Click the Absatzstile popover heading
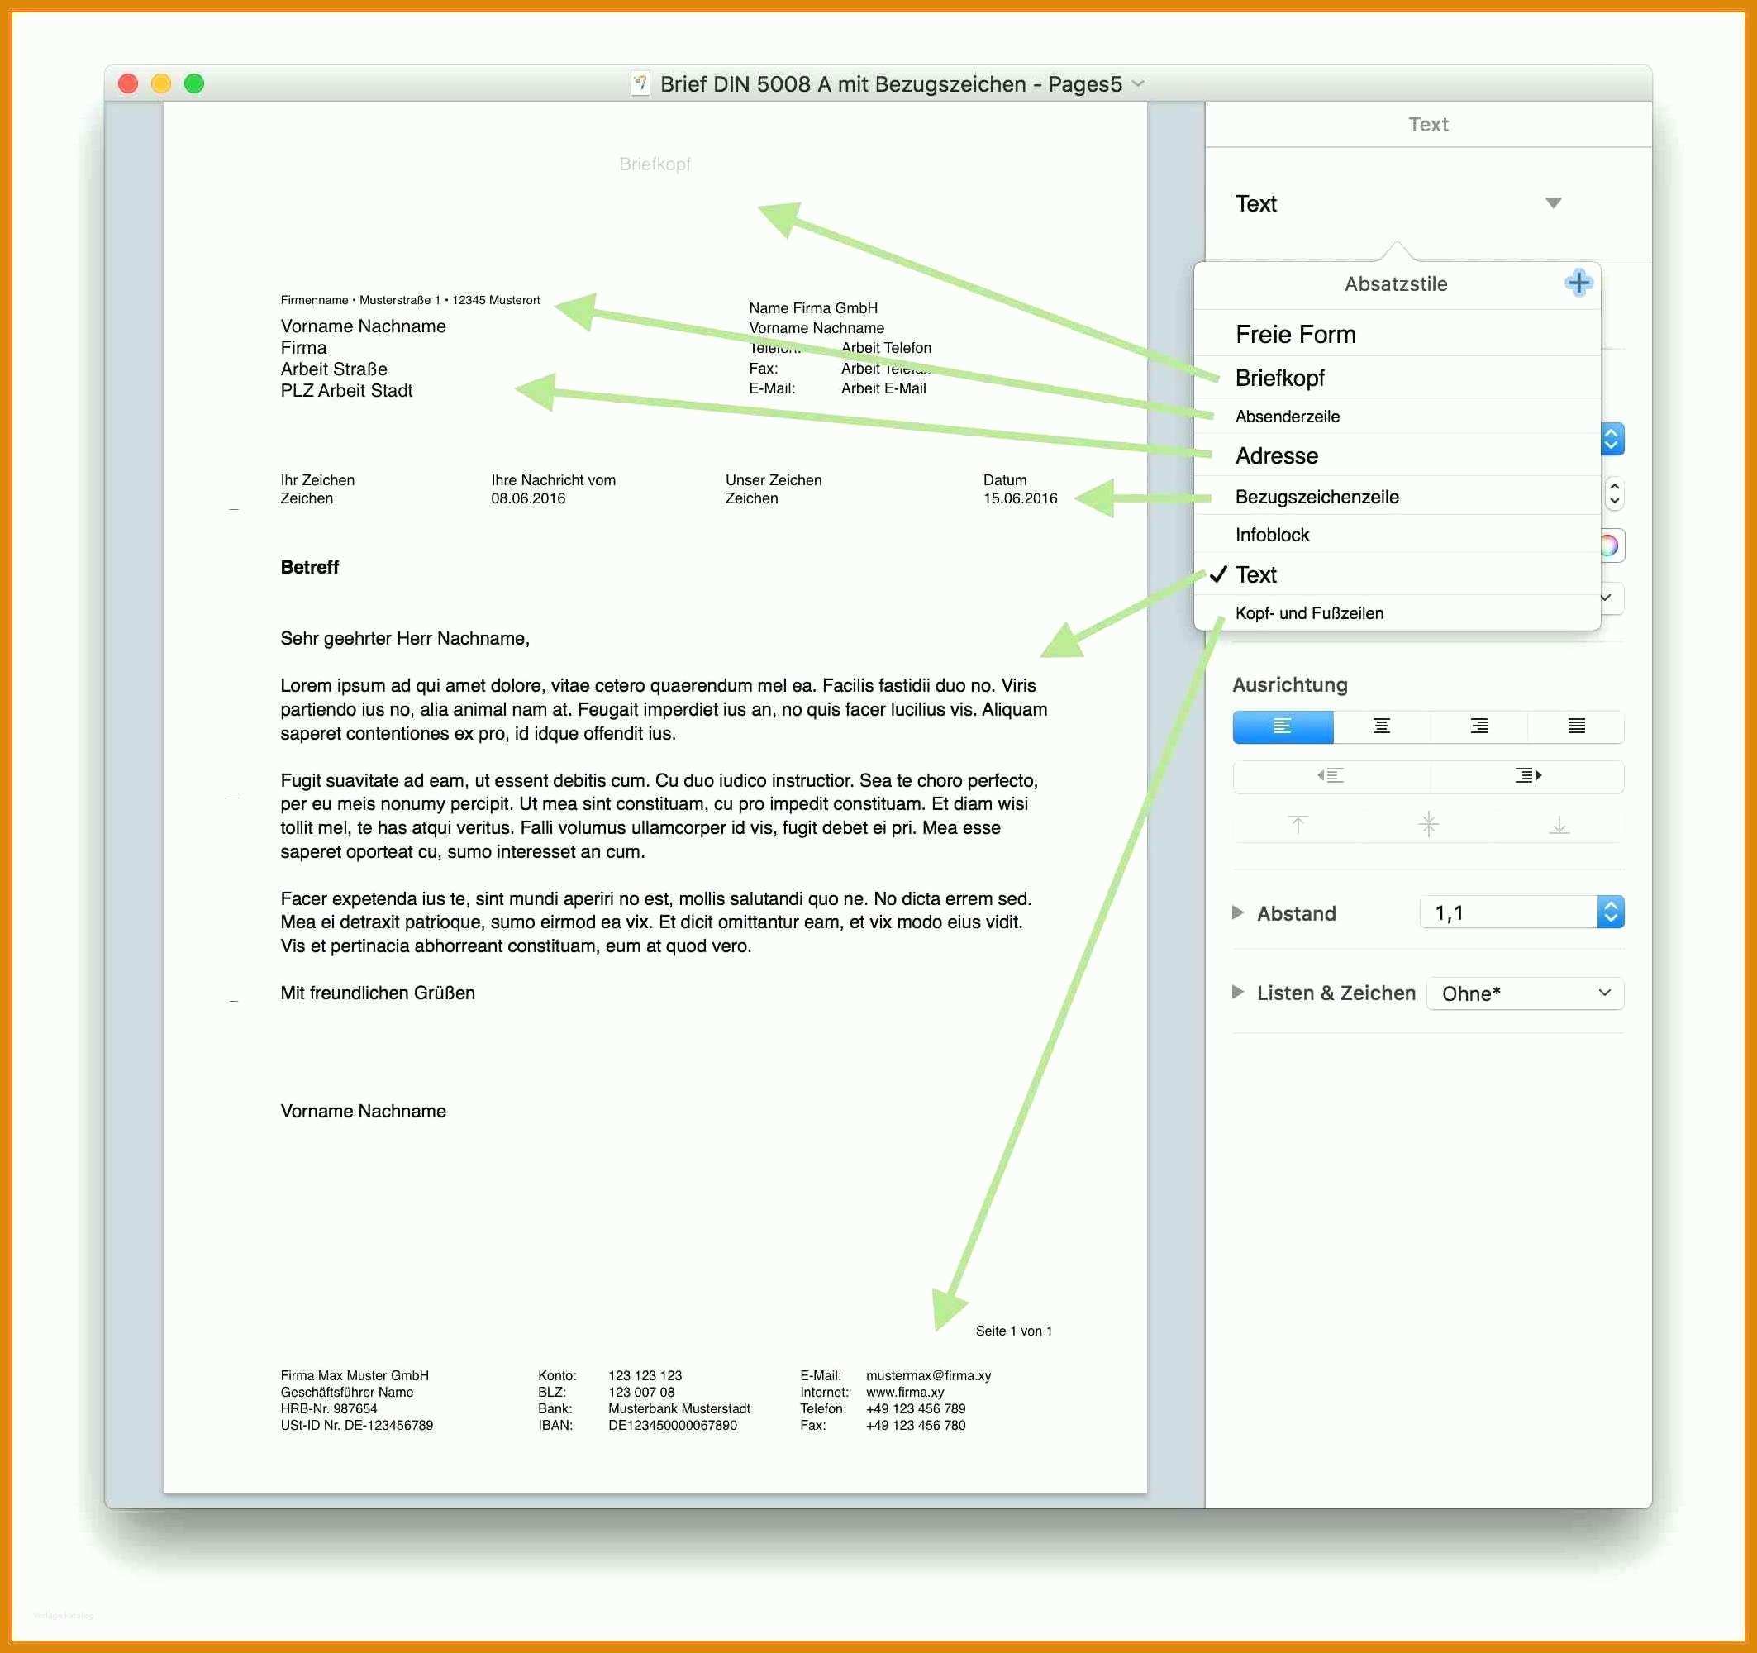 click(1396, 283)
